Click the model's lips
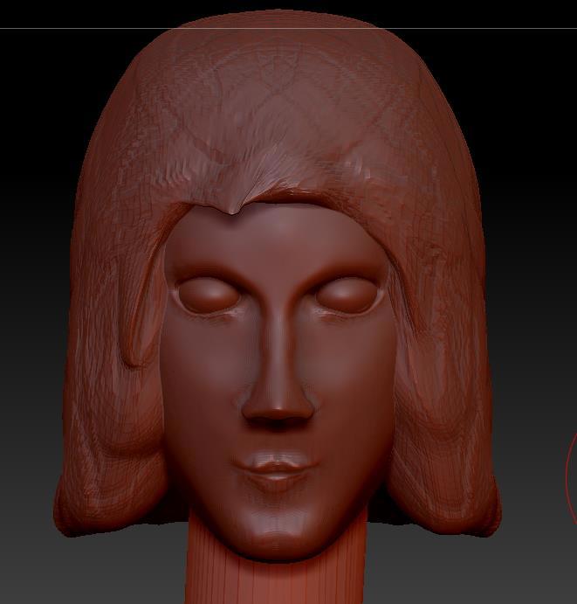 [278, 472]
